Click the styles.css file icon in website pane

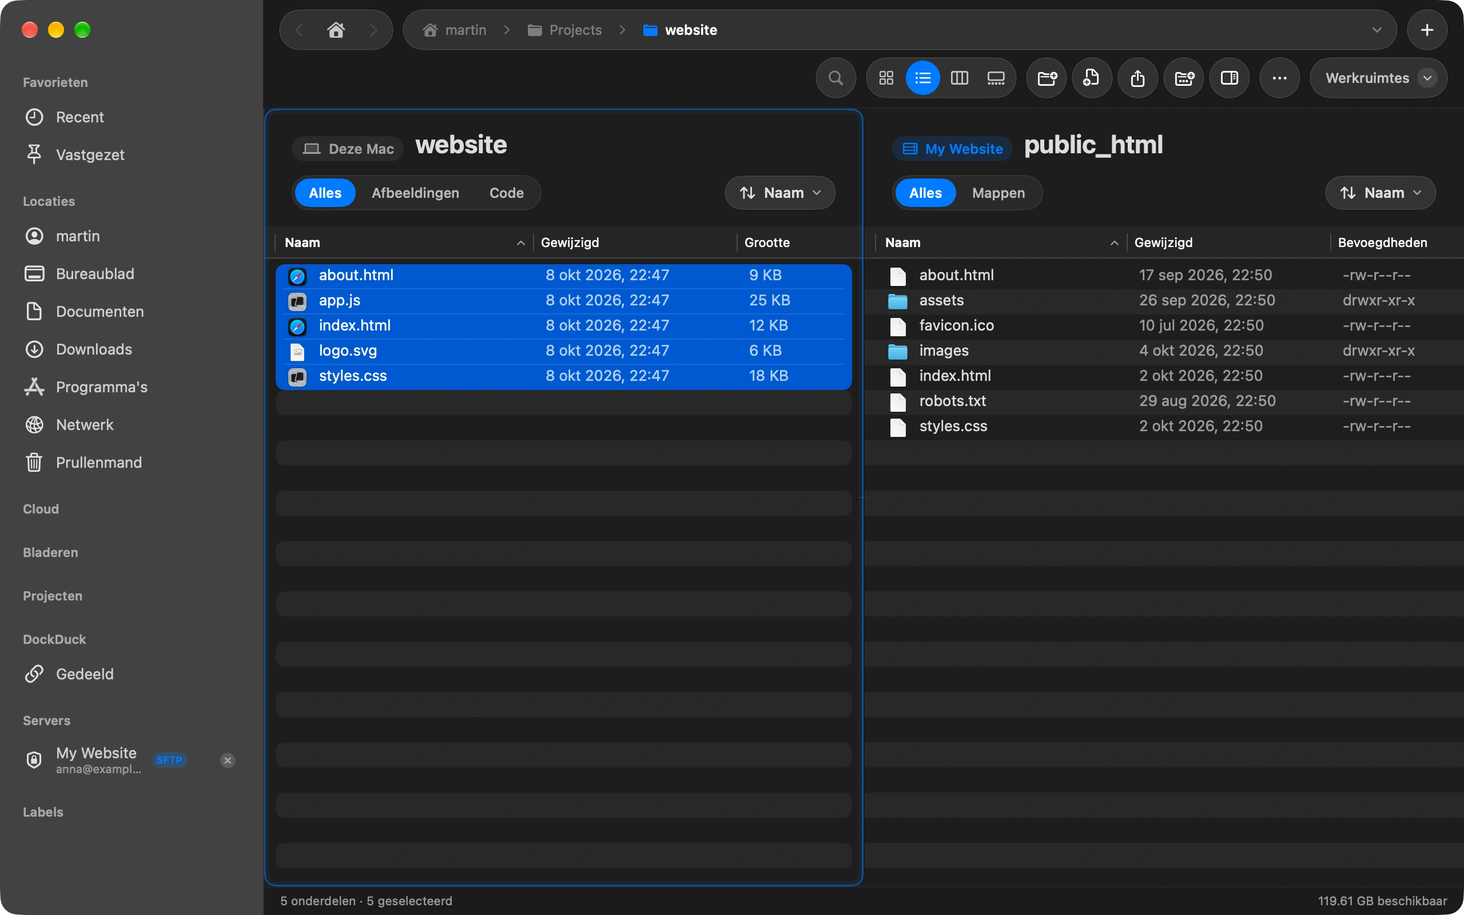click(x=297, y=376)
